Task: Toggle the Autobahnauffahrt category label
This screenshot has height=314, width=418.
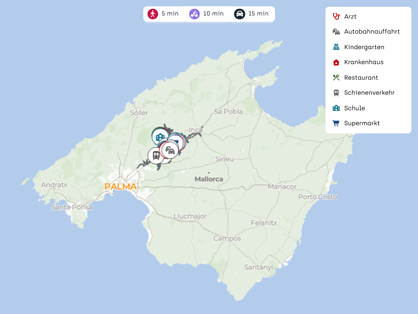Action: (x=372, y=32)
